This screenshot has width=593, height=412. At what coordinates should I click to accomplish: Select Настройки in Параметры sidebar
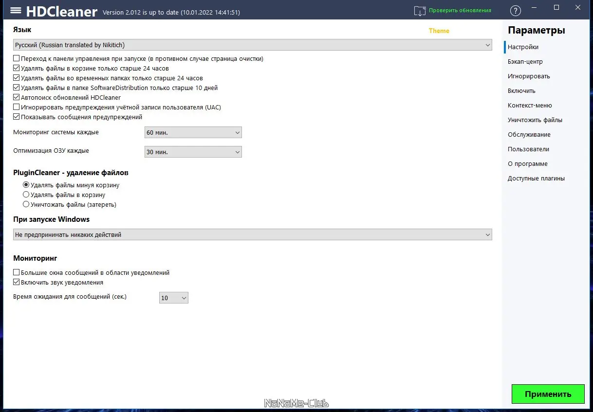pyautogui.click(x=523, y=47)
